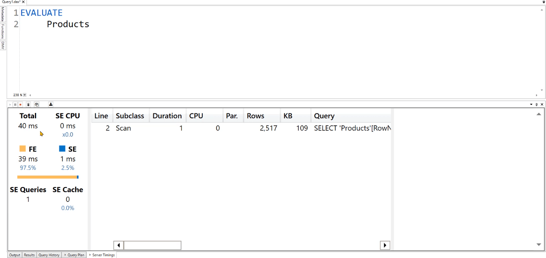Click the SE CPU 0 ms value
Screen dimensions: 546x258
click(67, 126)
